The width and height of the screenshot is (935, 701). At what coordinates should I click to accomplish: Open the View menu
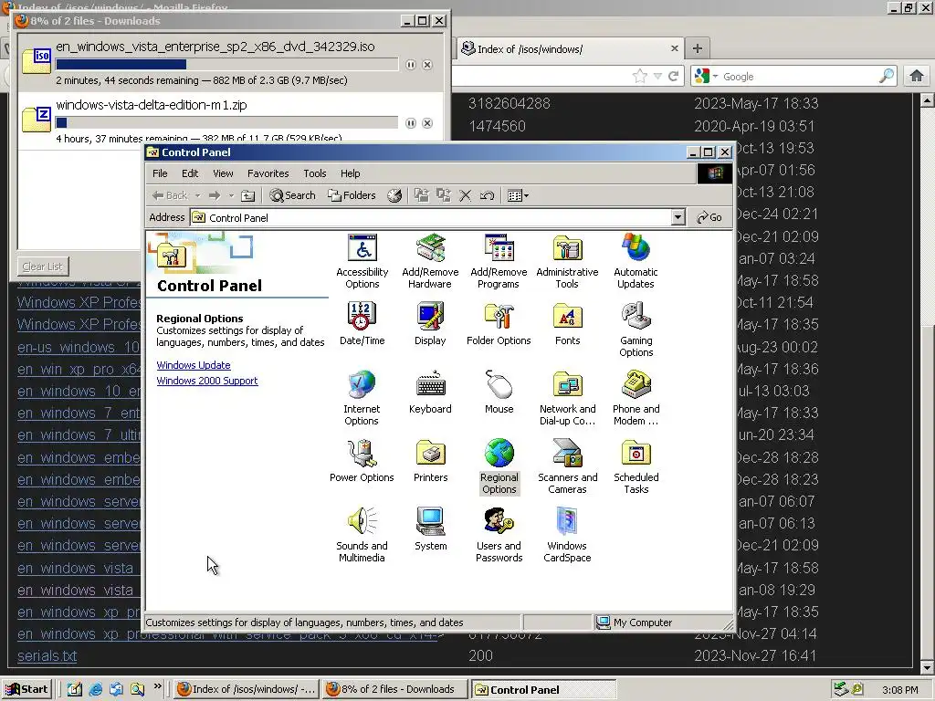tap(223, 173)
